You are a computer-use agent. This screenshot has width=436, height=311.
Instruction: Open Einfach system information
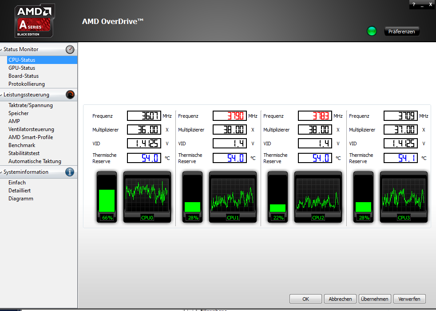[17, 183]
